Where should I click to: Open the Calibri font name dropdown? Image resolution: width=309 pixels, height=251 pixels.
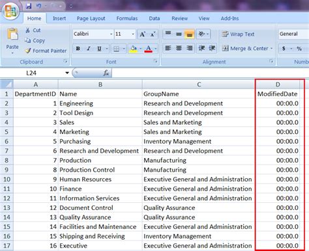point(111,34)
